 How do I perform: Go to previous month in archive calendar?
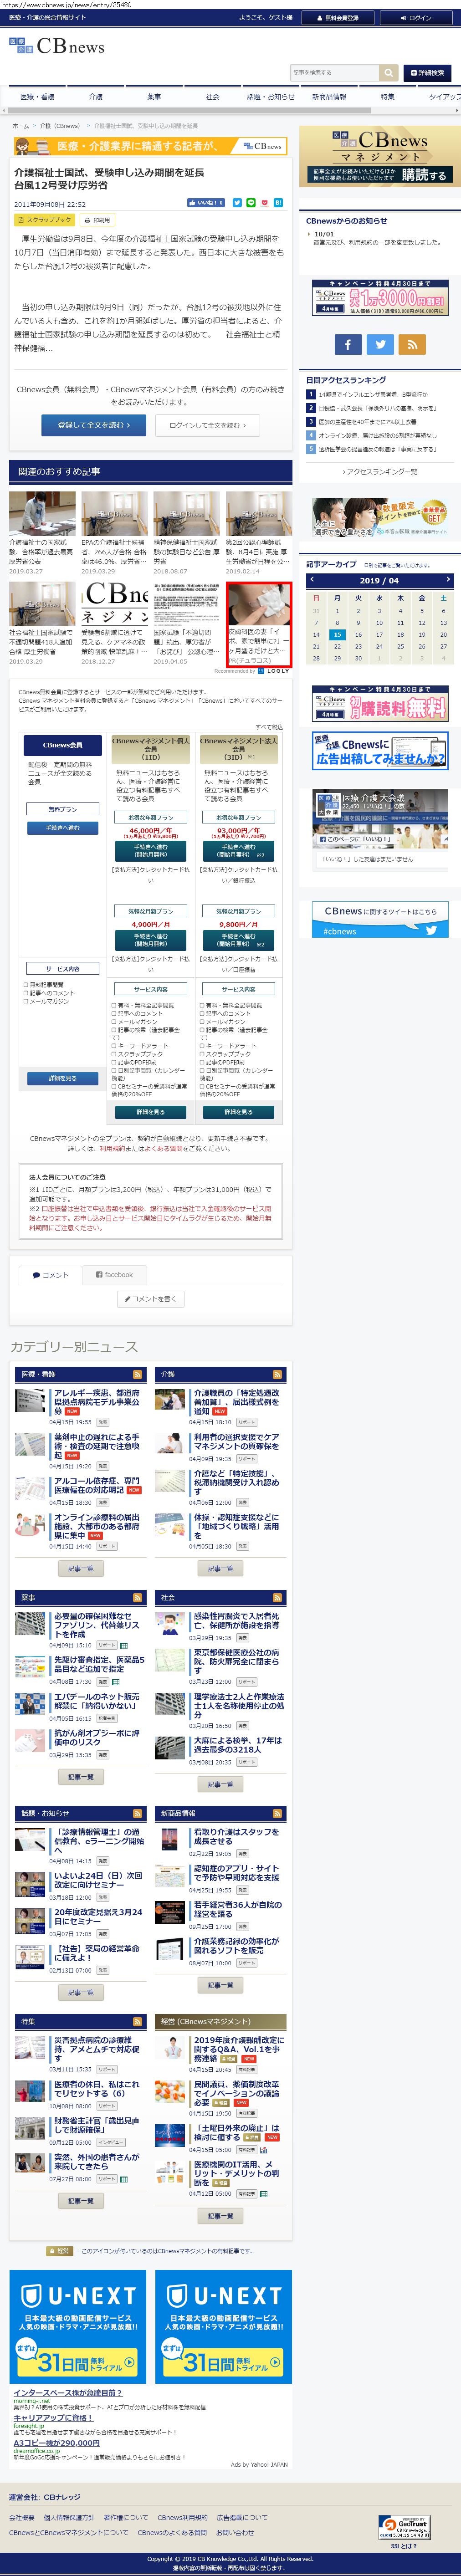[313, 579]
